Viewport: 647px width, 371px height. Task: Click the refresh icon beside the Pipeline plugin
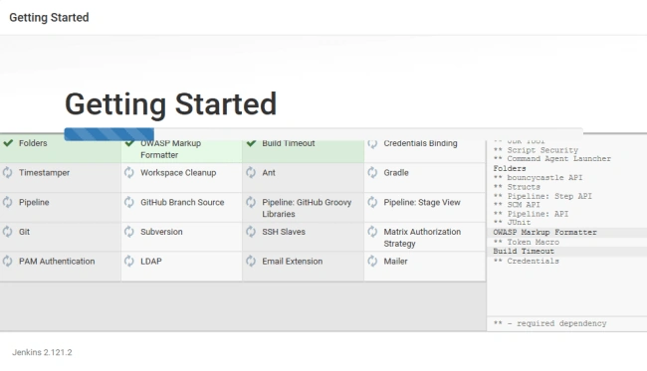[x=7, y=202]
